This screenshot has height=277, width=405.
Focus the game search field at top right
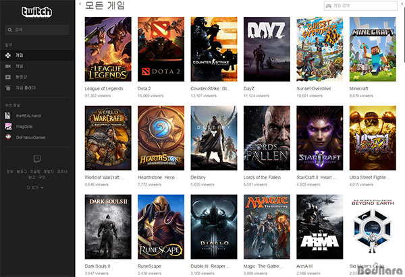click(360, 5)
